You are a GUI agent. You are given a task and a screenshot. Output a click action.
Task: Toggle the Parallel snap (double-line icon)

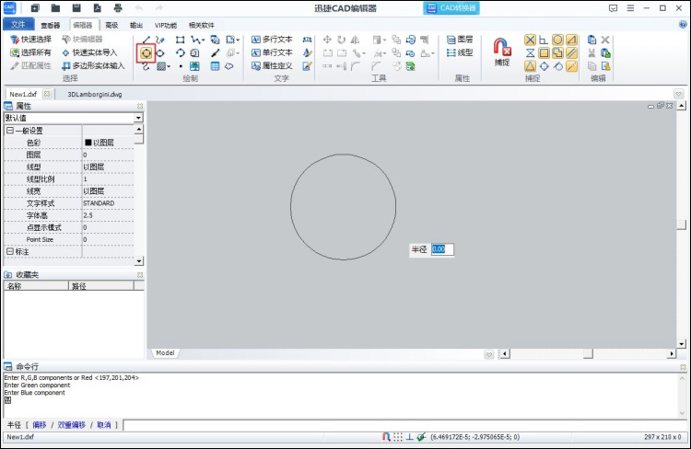[x=571, y=53]
